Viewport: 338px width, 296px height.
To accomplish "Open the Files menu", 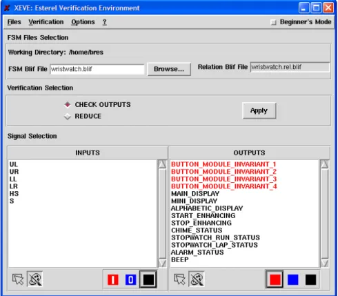I will click(x=14, y=22).
